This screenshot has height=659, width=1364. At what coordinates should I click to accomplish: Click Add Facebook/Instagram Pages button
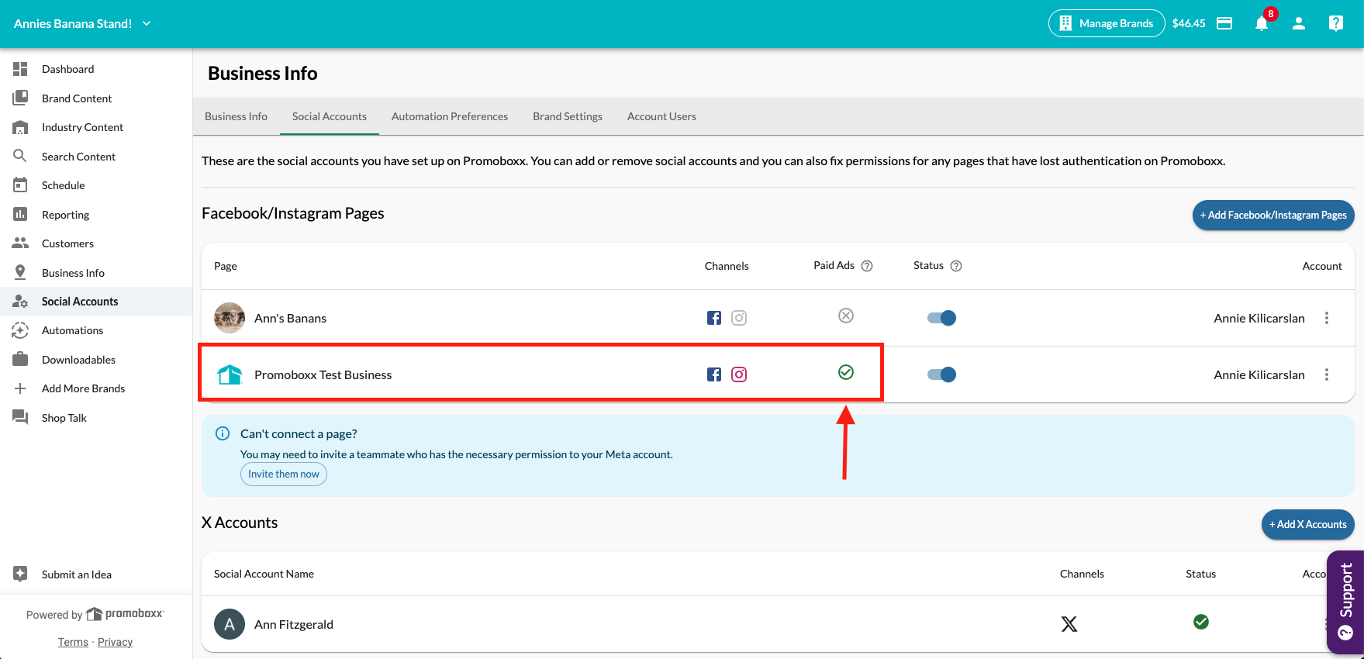pos(1273,215)
